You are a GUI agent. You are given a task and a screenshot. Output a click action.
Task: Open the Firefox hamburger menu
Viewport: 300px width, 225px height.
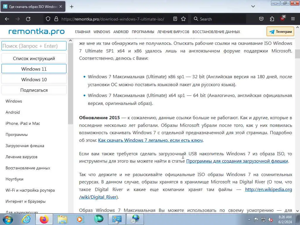(293, 19)
